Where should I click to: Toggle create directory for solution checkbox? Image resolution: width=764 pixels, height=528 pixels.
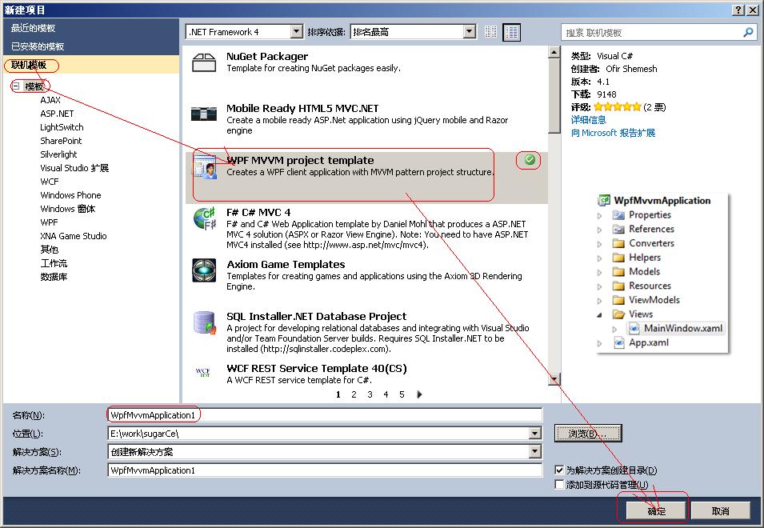click(559, 470)
